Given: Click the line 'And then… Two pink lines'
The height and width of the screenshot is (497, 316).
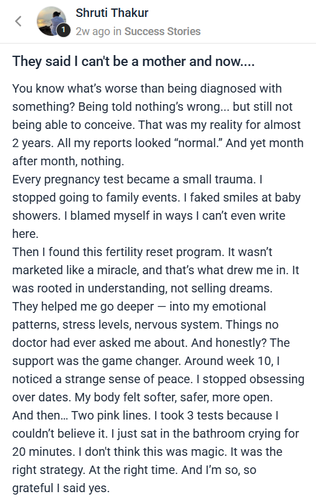Looking at the screenshot, I should tap(145, 415).
